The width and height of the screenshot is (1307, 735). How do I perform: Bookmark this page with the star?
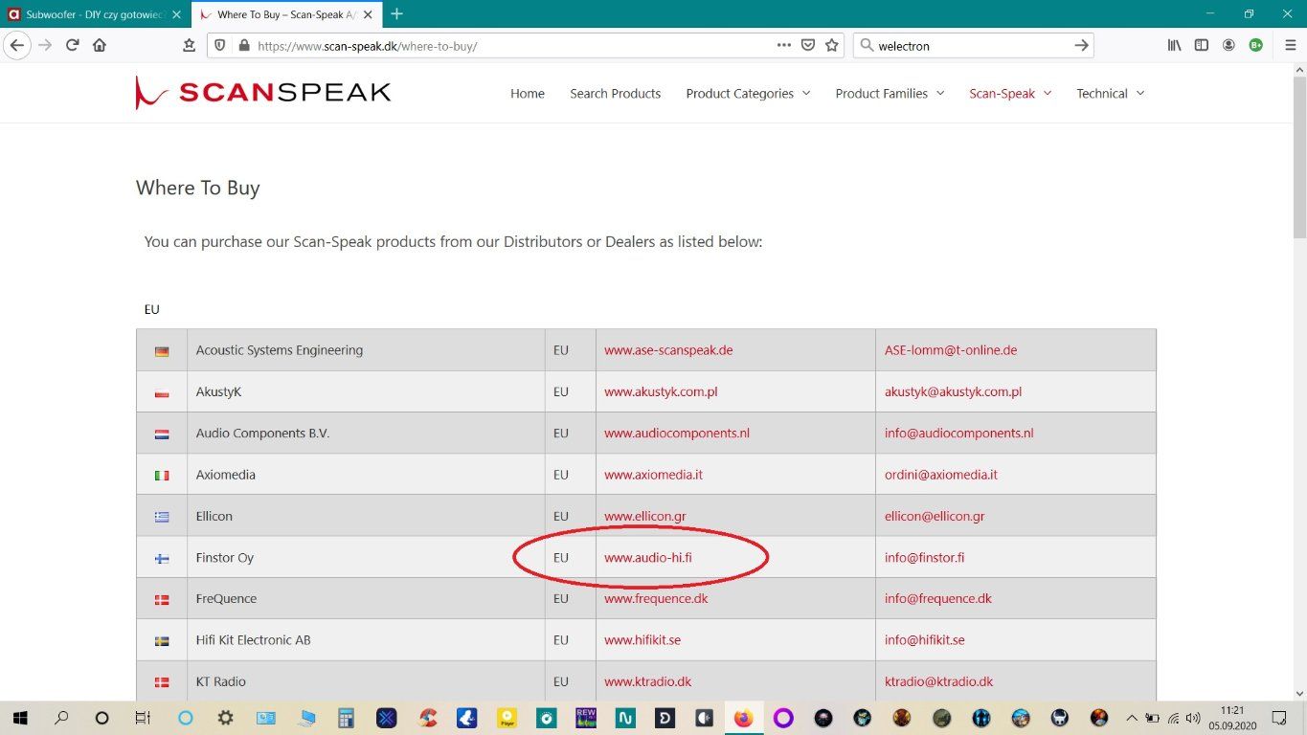pos(832,45)
